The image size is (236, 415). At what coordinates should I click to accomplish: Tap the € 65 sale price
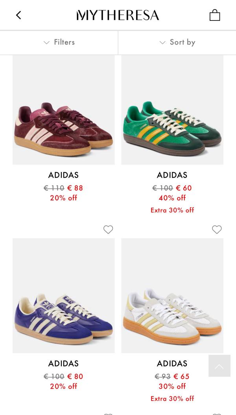coord(181,376)
